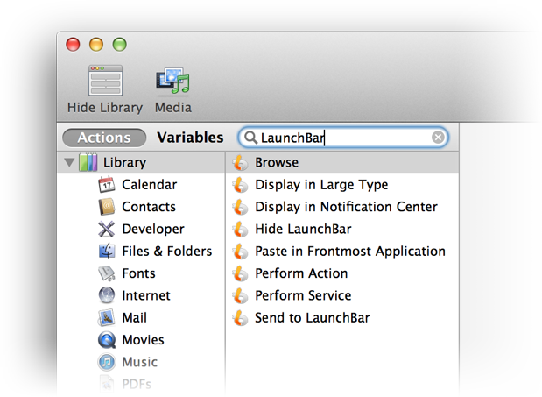The width and height of the screenshot is (542, 397).
Task: Select the Movies QuickTime icon
Action: pos(107,340)
